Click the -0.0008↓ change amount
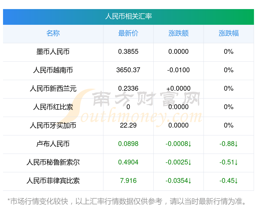Viewport: 257px width, 211px height. click(178, 144)
